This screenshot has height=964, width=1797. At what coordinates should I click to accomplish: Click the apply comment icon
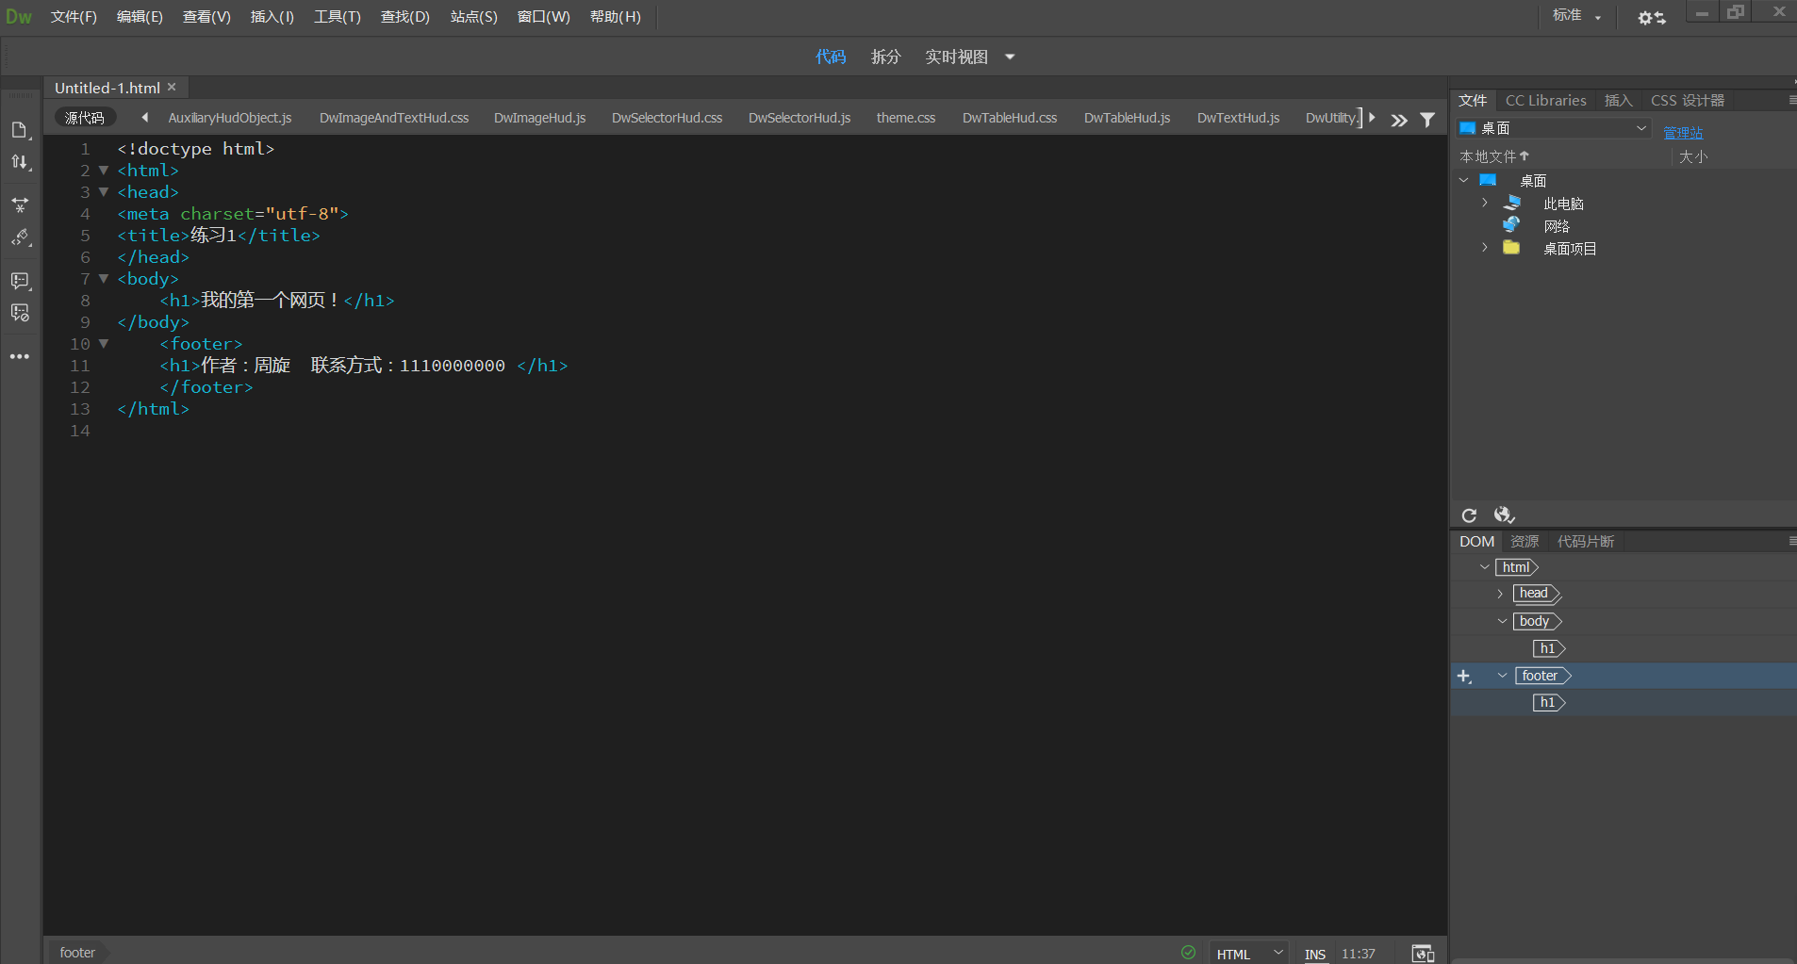pos(20,281)
